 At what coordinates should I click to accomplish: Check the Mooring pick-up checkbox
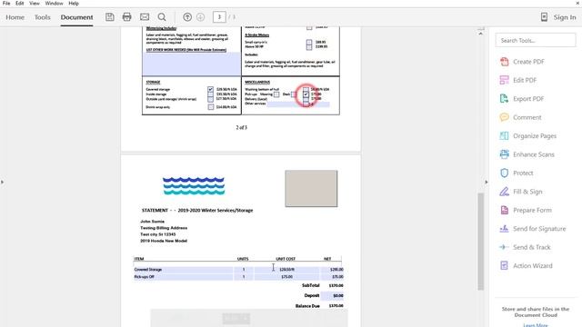click(x=276, y=94)
